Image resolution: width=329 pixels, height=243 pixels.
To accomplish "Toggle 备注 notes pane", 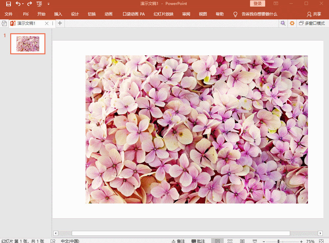I will 178,241.
